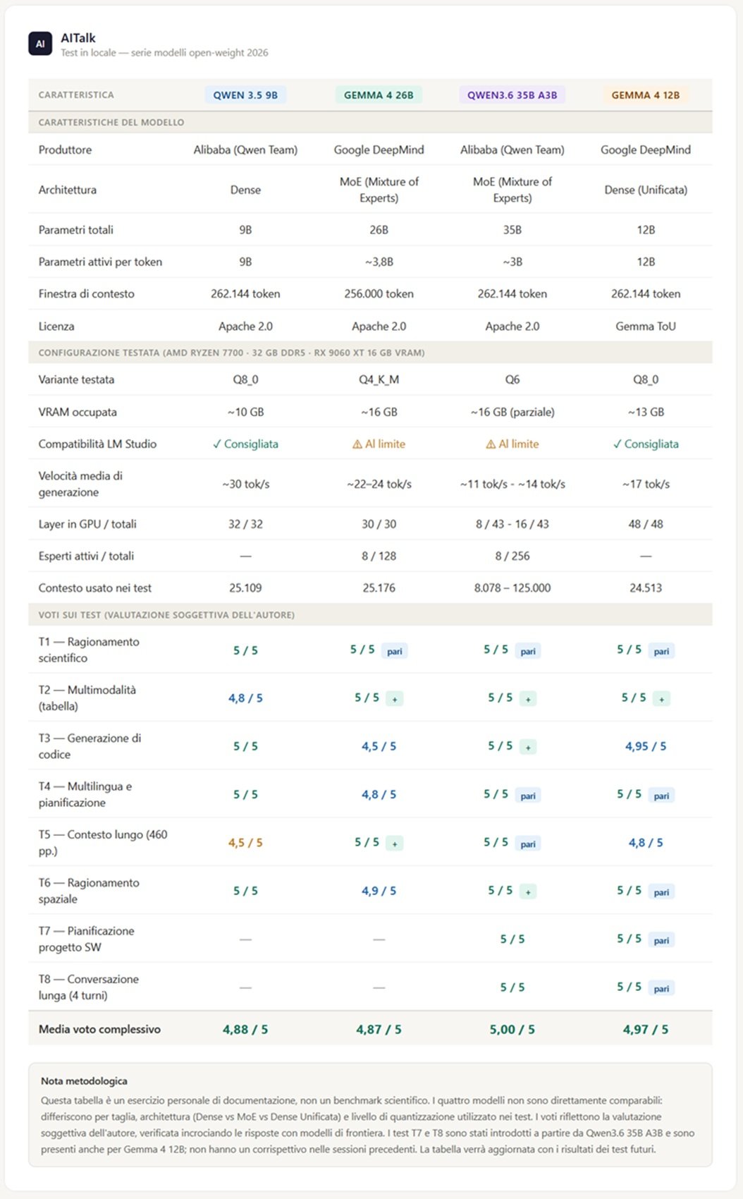Click the plus badge in T3 Qwen3.6 score
The height and width of the screenshot is (1199, 743).
528,747
